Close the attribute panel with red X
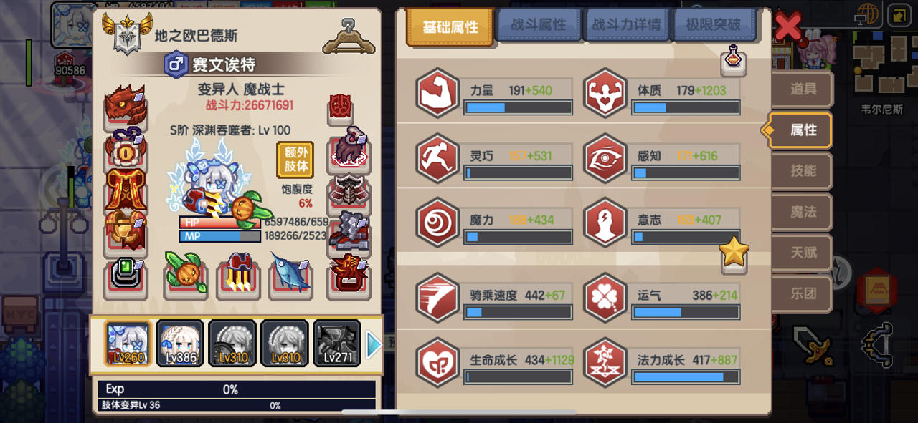Screen dimensions: 918x423 [x=788, y=27]
